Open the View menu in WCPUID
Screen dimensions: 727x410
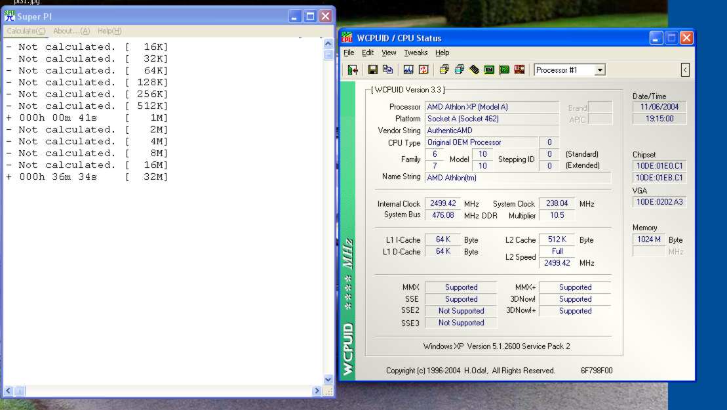pyautogui.click(x=389, y=53)
